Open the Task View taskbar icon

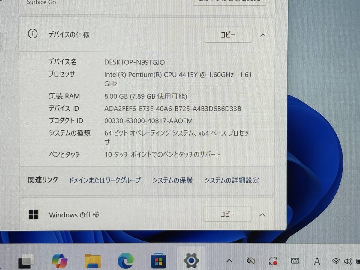[26, 261]
